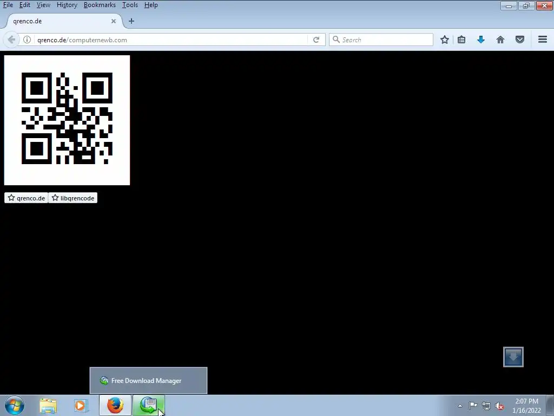The height and width of the screenshot is (416, 554).
Task: Open Action Center flag icon
Action: pos(473,406)
